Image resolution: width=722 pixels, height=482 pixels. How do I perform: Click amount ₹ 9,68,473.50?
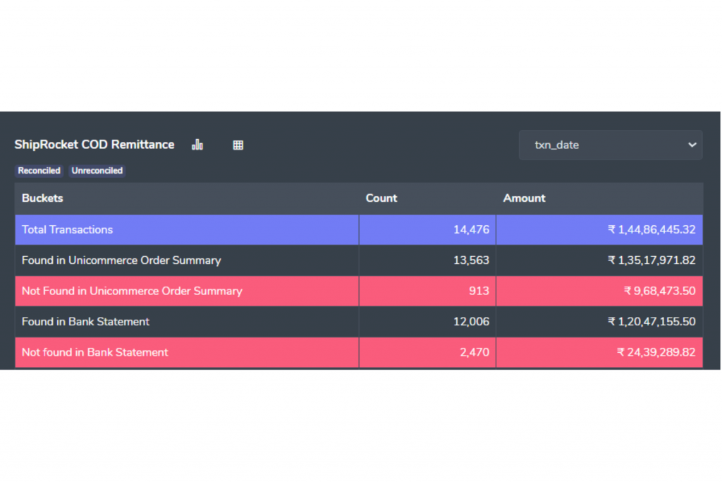pyautogui.click(x=660, y=291)
